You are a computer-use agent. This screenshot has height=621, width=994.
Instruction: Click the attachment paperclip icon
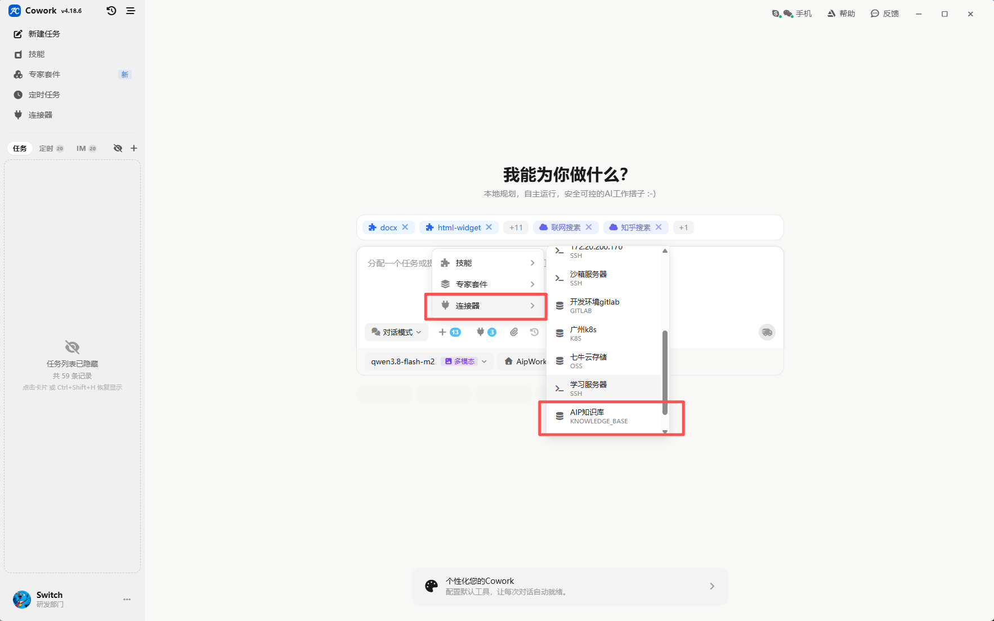pyautogui.click(x=514, y=332)
